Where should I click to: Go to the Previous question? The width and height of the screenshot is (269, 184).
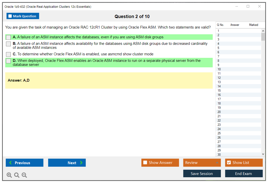pyautogui.click(x=25, y=163)
